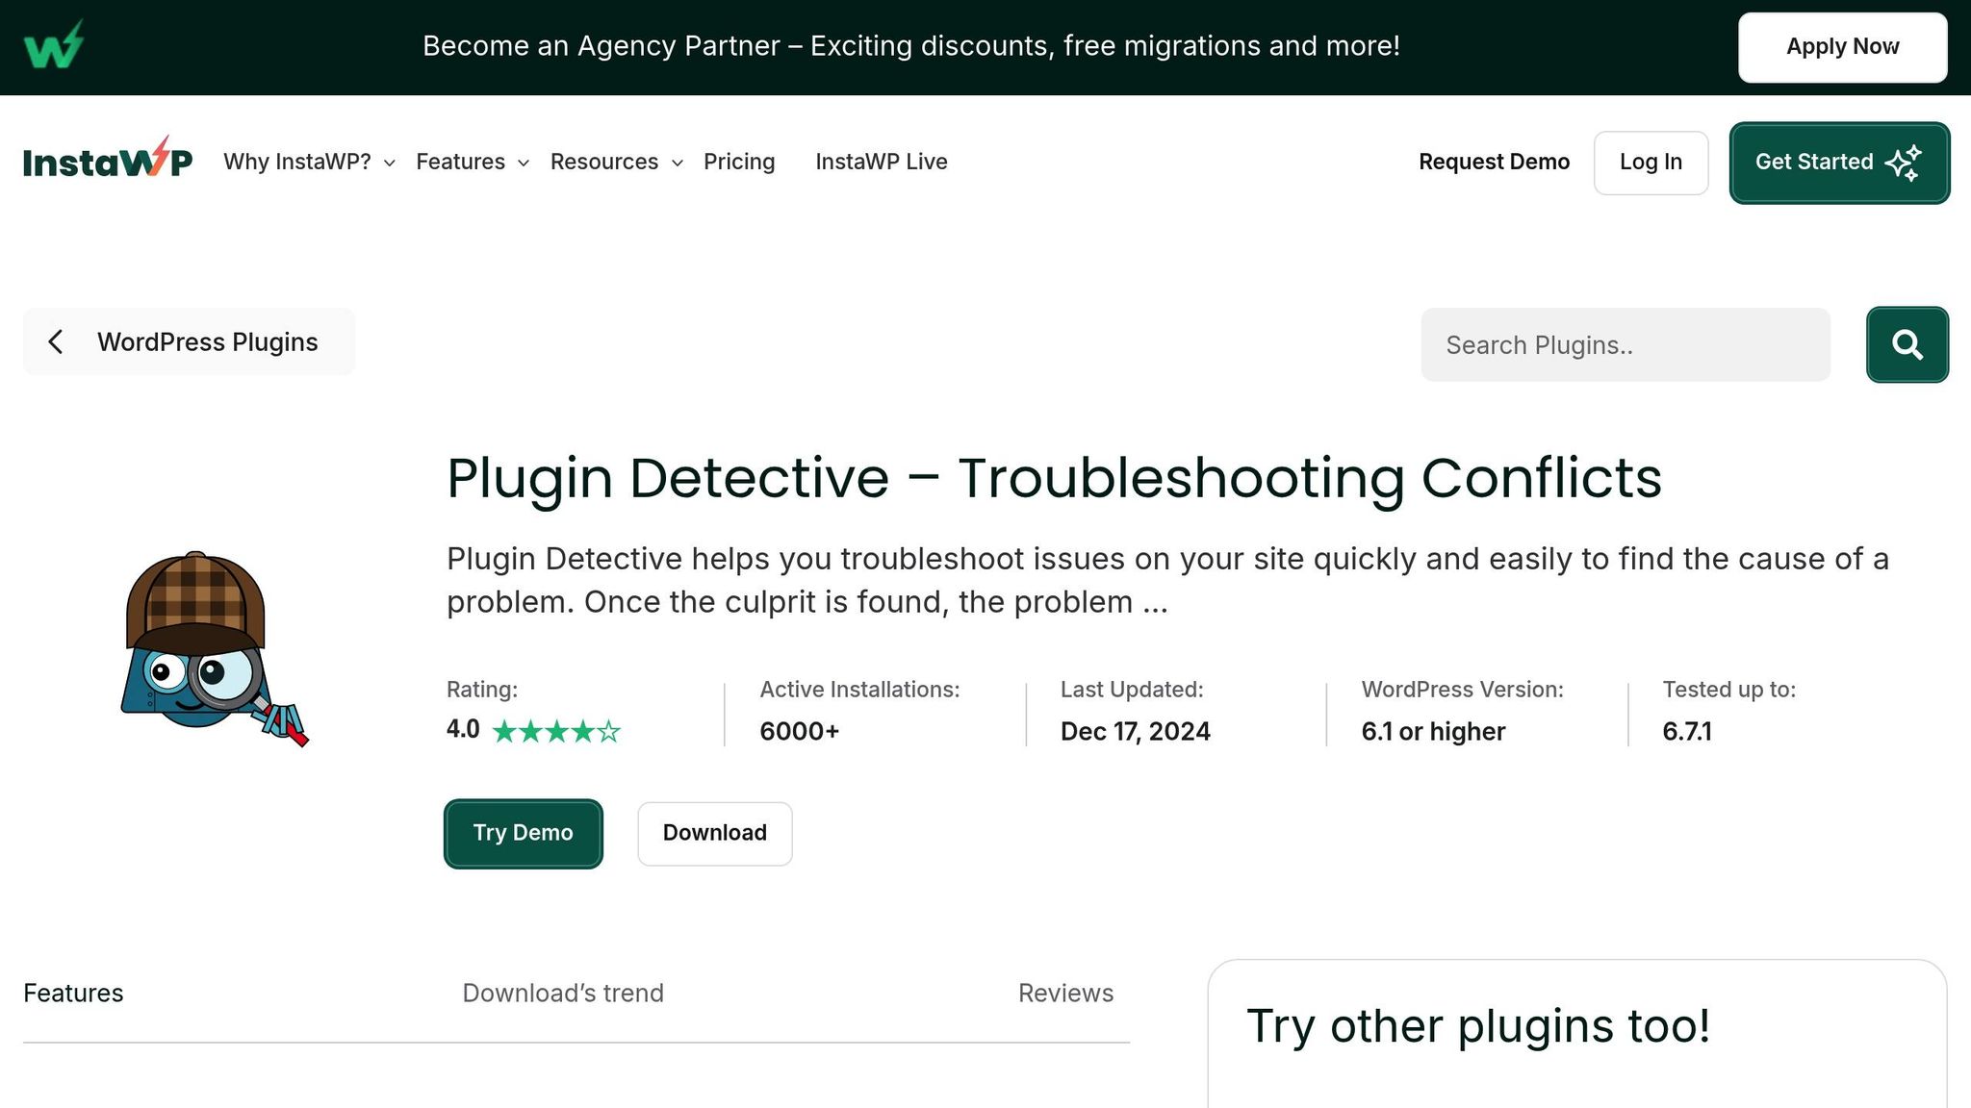The width and height of the screenshot is (1971, 1108).
Task: Click the Request Demo link
Action: pos(1494,162)
